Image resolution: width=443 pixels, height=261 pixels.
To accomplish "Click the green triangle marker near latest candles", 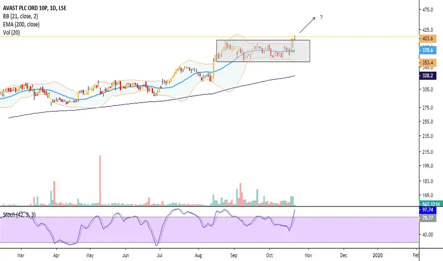I will click(x=293, y=51).
